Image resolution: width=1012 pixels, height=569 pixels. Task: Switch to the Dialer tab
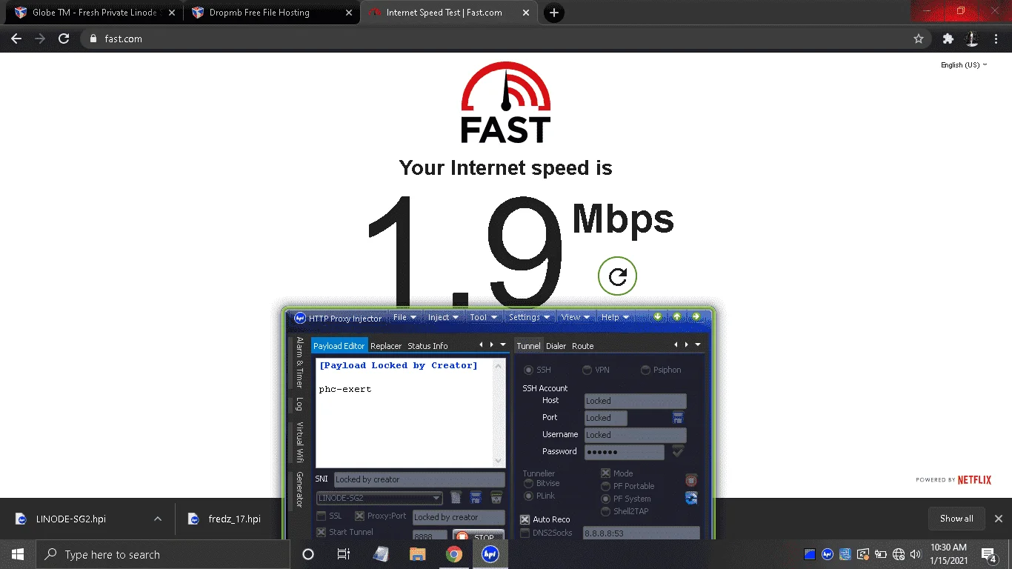(x=556, y=346)
